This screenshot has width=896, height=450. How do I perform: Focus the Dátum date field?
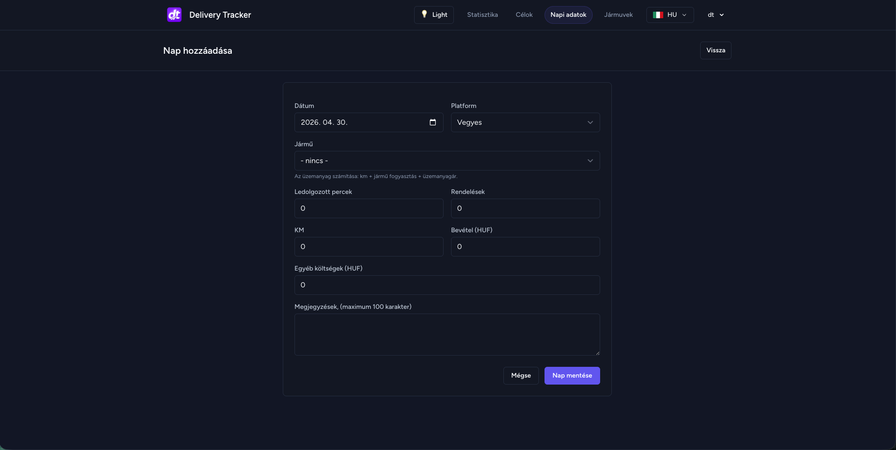tap(369, 122)
